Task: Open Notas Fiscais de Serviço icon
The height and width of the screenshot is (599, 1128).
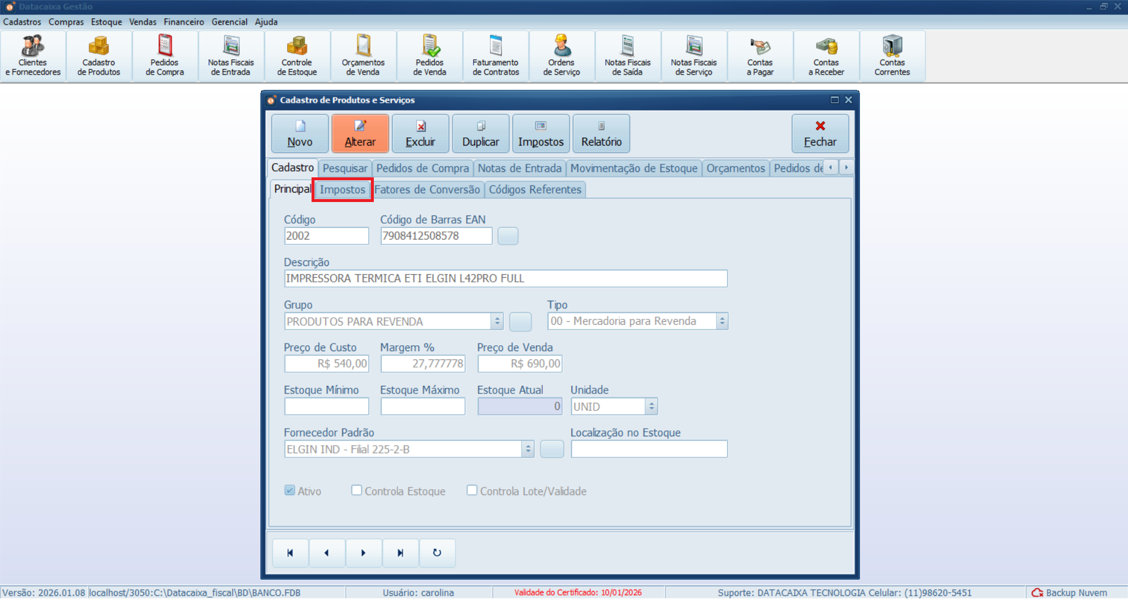Action: (x=694, y=56)
